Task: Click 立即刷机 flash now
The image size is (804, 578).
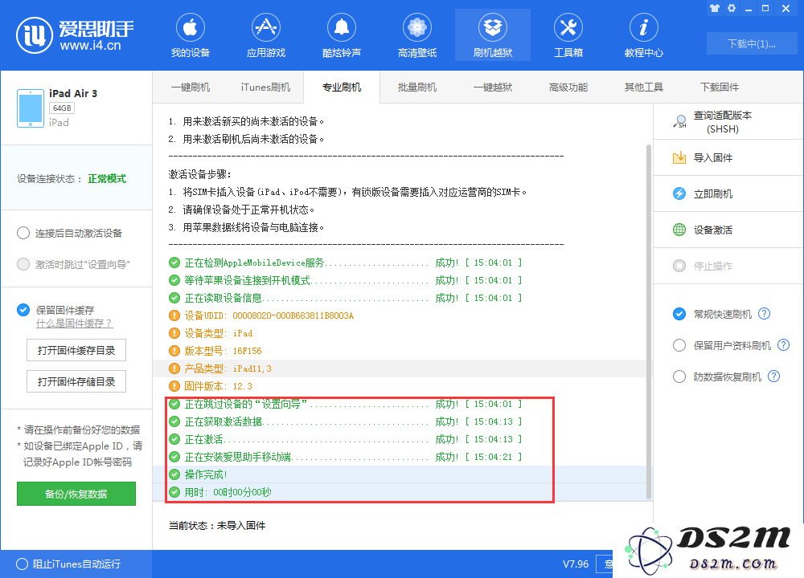Action: click(728, 193)
